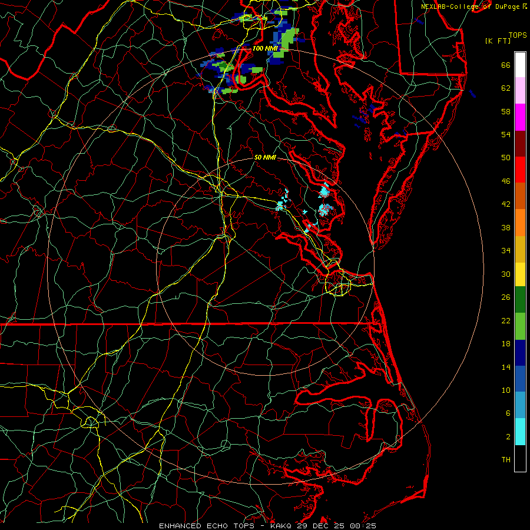Click the 00:25 time stamp
The height and width of the screenshot is (530, 530).
pos(363,526)
